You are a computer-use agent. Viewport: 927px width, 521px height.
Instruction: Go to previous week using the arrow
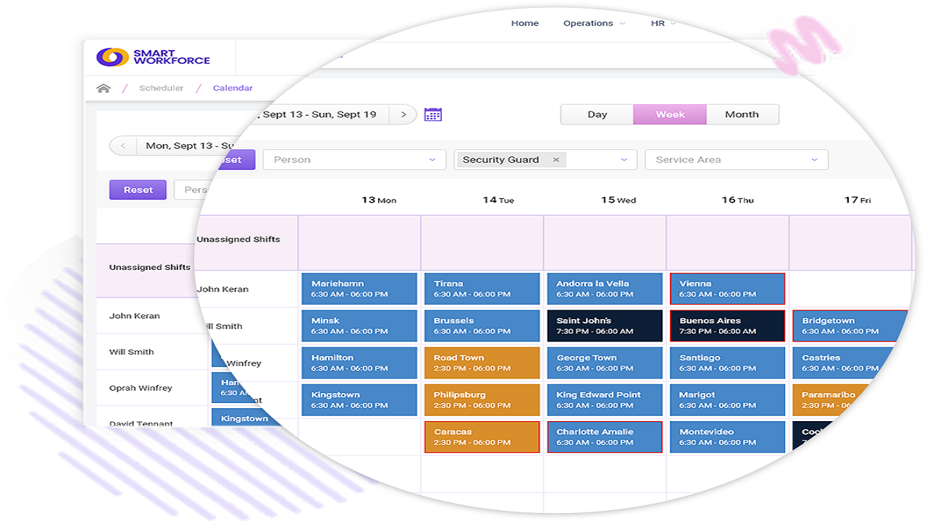(x=123, y=145)
